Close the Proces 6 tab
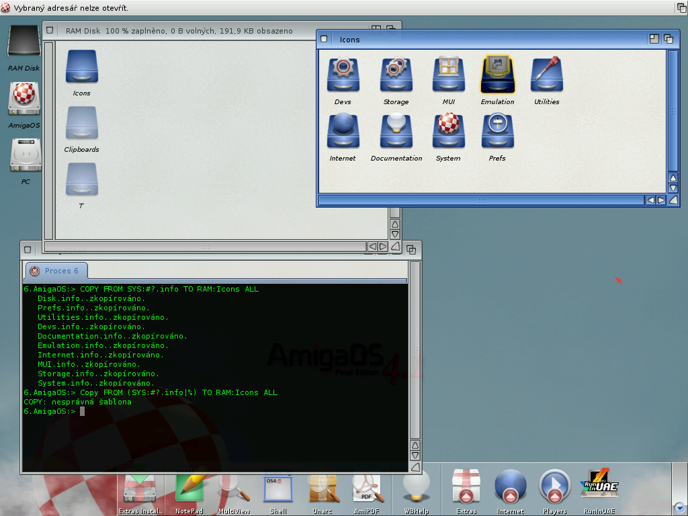This screenshot has width=688, height=516. [x=35, y=271]
